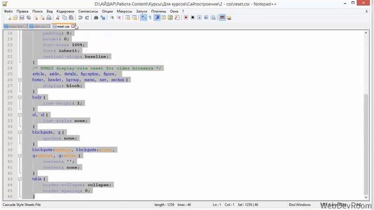Collapse the body rule fold marker
This screenshot has height=210, width=374.
point(20,97)
